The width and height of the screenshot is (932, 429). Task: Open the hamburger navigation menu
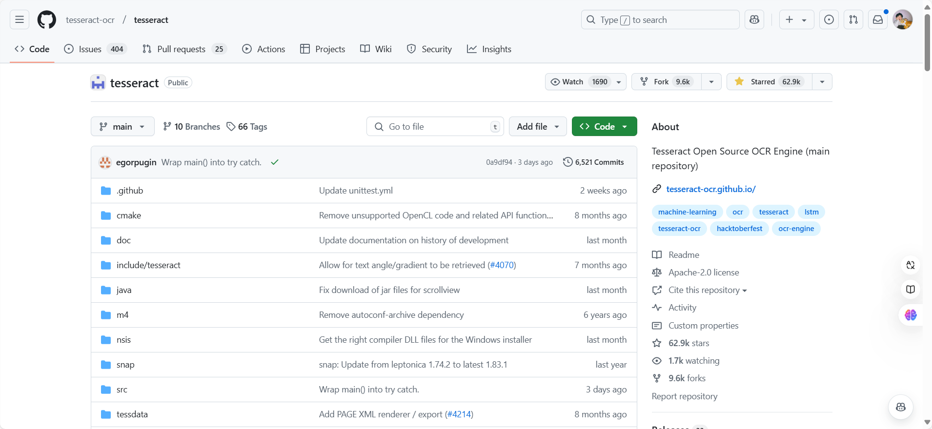pyautogui.click(x=20, y=19)
